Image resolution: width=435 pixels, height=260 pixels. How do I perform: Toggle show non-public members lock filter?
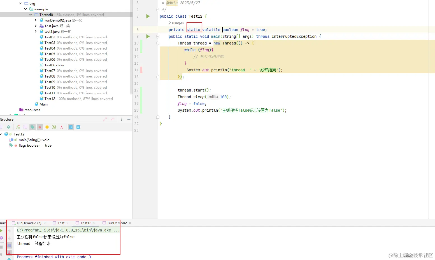(x=40, y=127)
